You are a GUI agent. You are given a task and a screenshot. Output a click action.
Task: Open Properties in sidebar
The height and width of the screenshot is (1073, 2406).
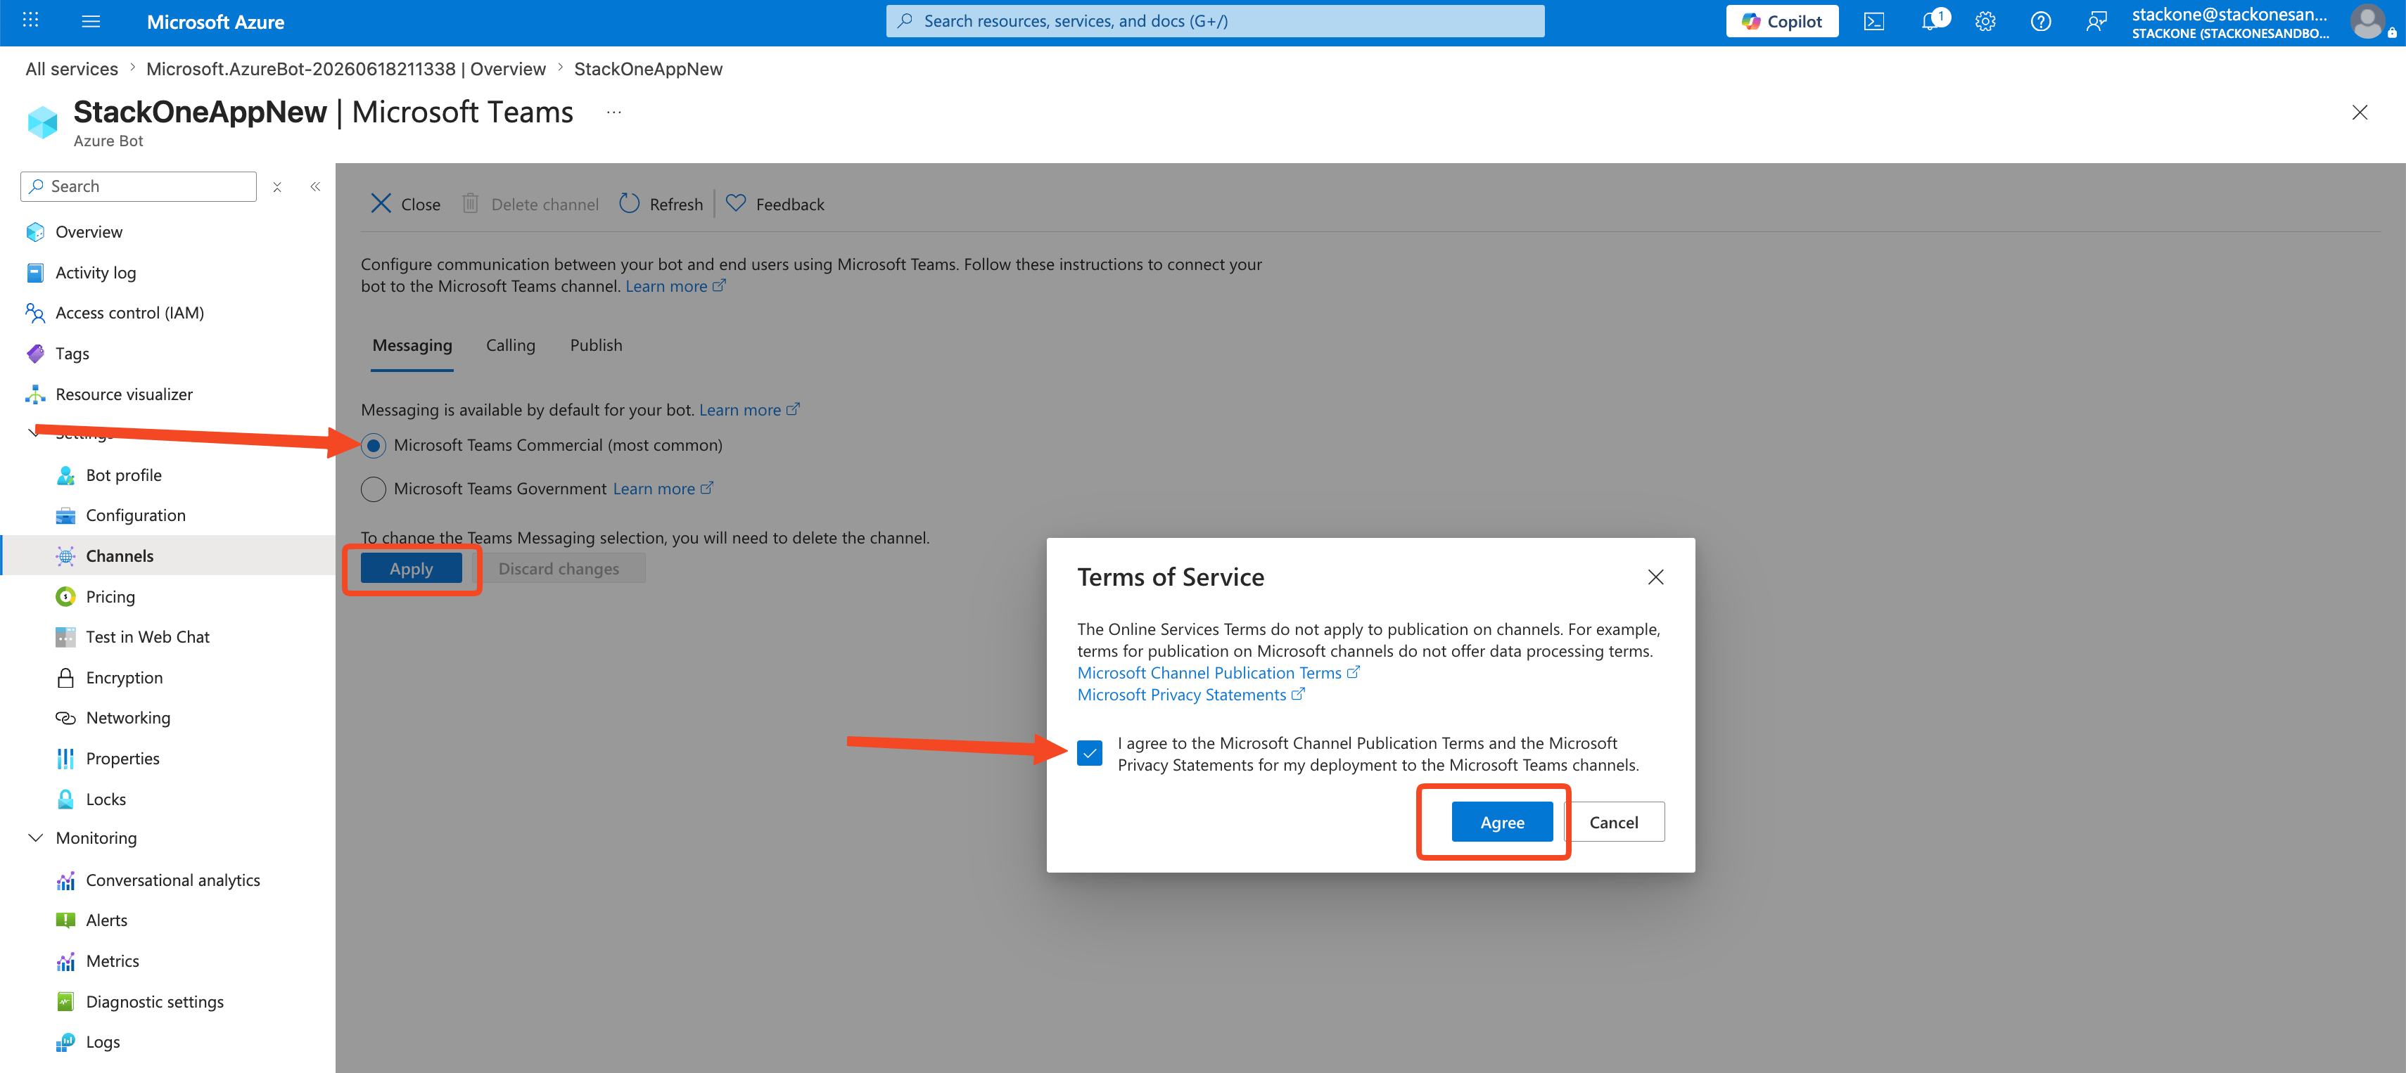122,758
